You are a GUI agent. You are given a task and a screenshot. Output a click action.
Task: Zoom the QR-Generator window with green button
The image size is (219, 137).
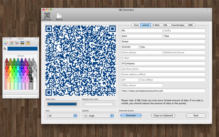tap(51, 10)
